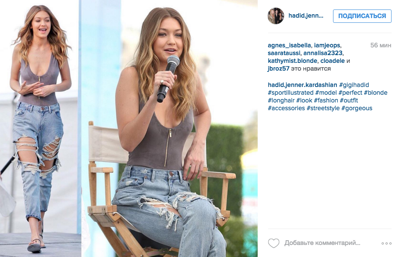The width and height of the screenshot is (401, 257).
Task: Select the #streetstyle hashtag
Action: pos(323,108)
